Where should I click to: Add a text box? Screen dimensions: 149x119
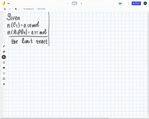coord(4,79)
